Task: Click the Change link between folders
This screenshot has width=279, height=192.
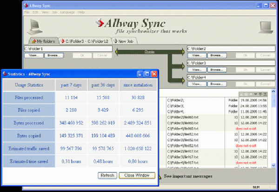Action: coord(150,51)
